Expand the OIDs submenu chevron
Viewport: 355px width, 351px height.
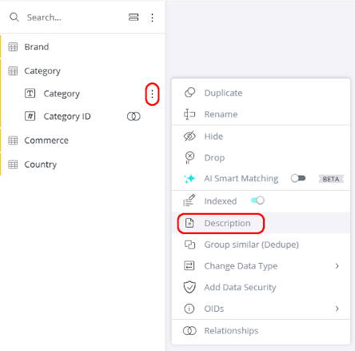coord(337,309)
